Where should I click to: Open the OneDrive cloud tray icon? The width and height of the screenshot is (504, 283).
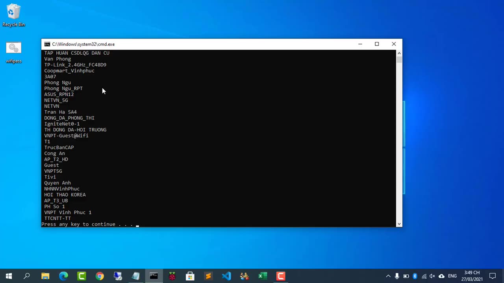pos(441,276)
